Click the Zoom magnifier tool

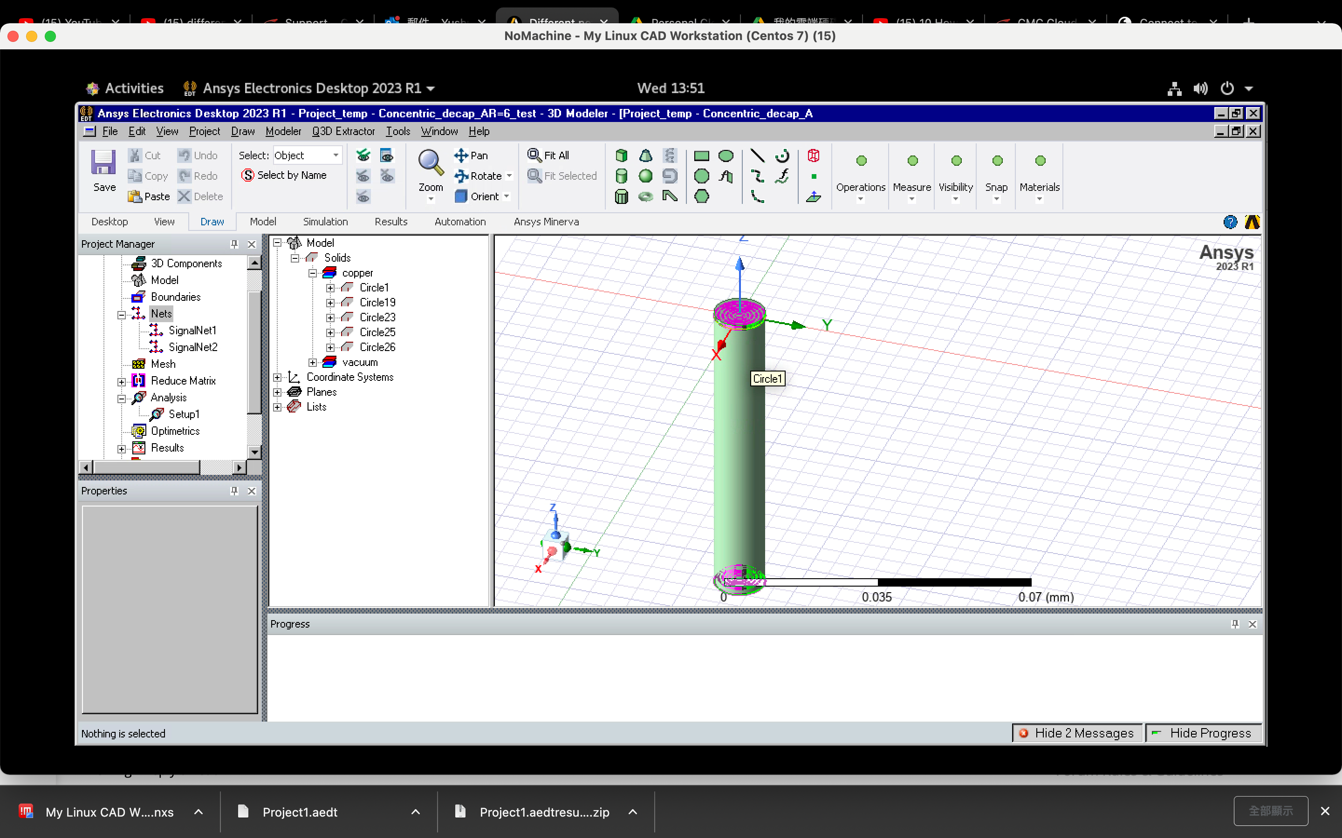point(431,163)
